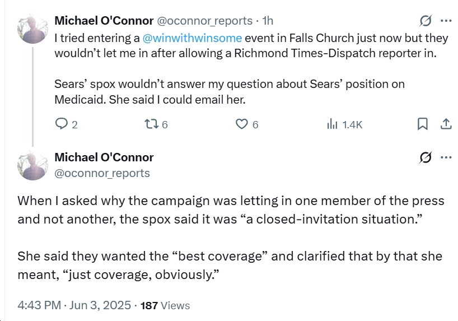The height and width of the screenshot is (321, 458).
Task: Open more options menu on second tweet
Action: click(x=446, y=157)
